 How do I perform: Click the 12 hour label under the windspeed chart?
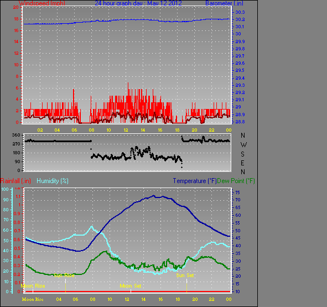coord(126,130)
